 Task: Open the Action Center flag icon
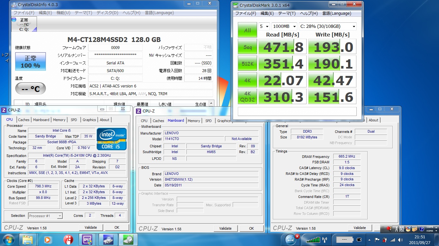[377, 240]
